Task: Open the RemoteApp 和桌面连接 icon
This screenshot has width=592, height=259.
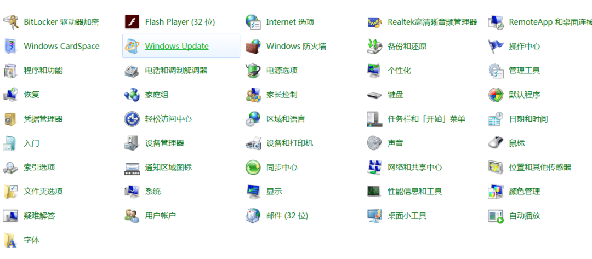Action: tap(496, 22)
